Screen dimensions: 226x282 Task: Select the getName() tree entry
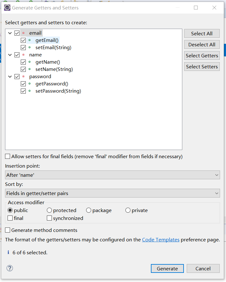point(47,62)
